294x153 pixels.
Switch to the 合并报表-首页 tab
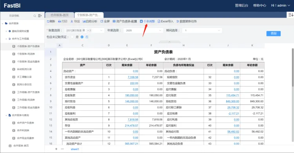pos(60,15)
